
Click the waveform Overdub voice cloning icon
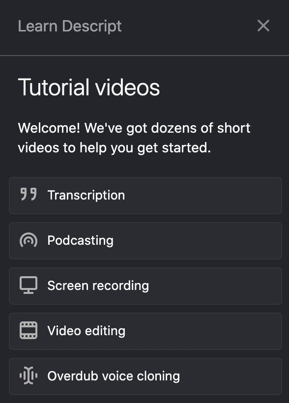point(29,375)
